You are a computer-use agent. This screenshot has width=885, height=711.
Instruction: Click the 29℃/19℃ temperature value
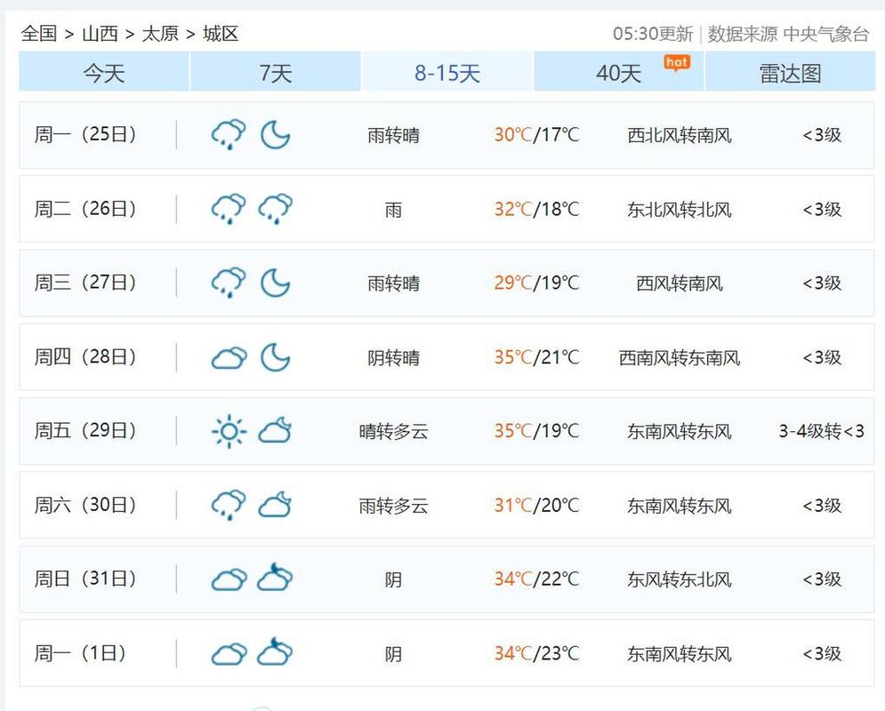point(536,283)
